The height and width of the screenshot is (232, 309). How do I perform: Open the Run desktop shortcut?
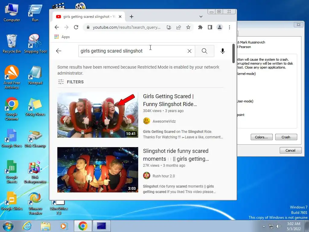point(35,13)
